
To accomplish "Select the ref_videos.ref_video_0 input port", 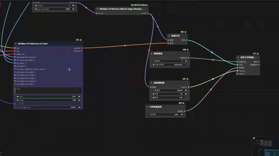I will tap(15, 60).
